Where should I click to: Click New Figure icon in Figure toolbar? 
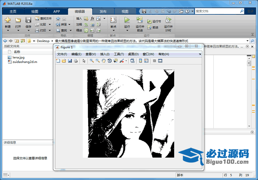tap(58, 61)
